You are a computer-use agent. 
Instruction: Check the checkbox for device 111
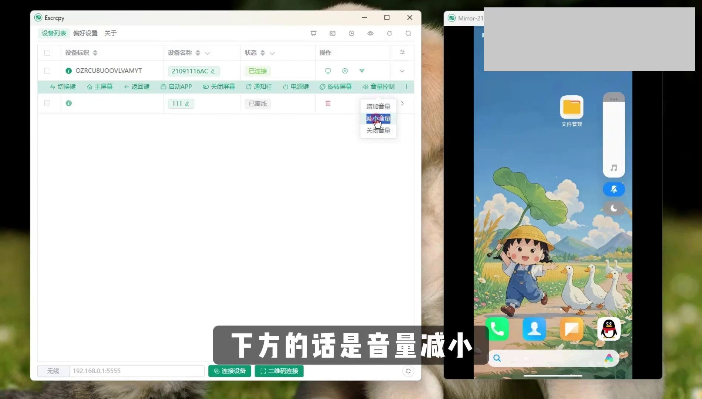pyautogui.click(x=47, y=103)
